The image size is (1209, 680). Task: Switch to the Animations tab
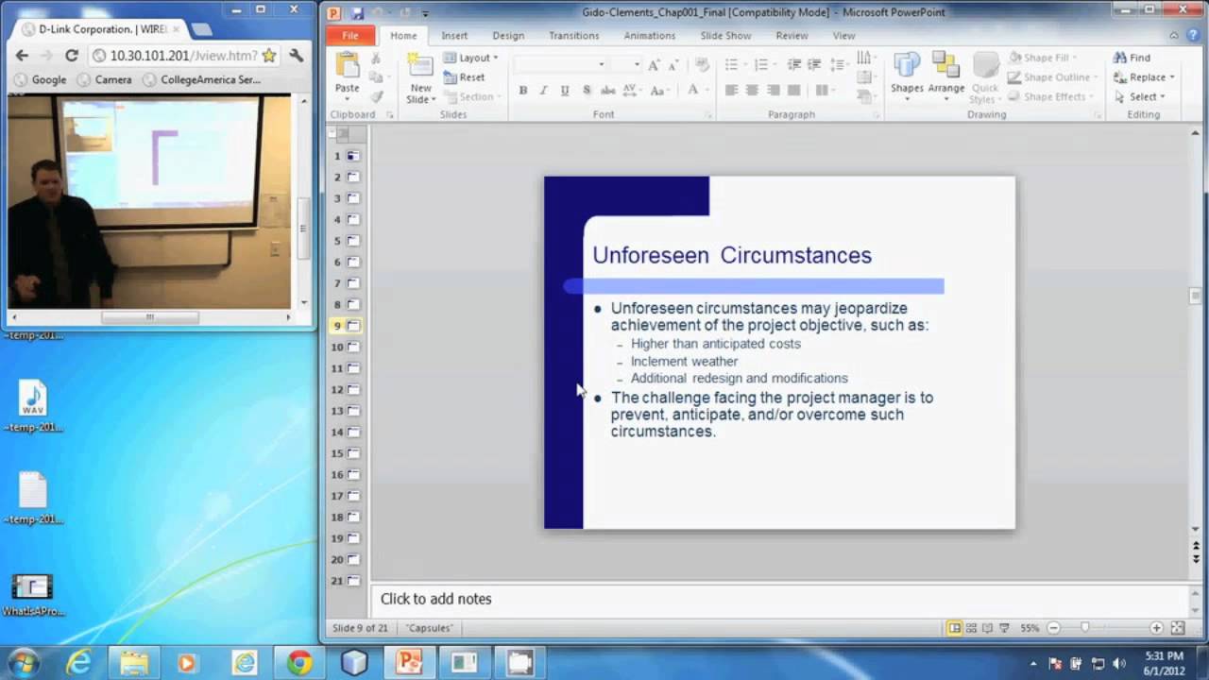click(x=650, y=36)
